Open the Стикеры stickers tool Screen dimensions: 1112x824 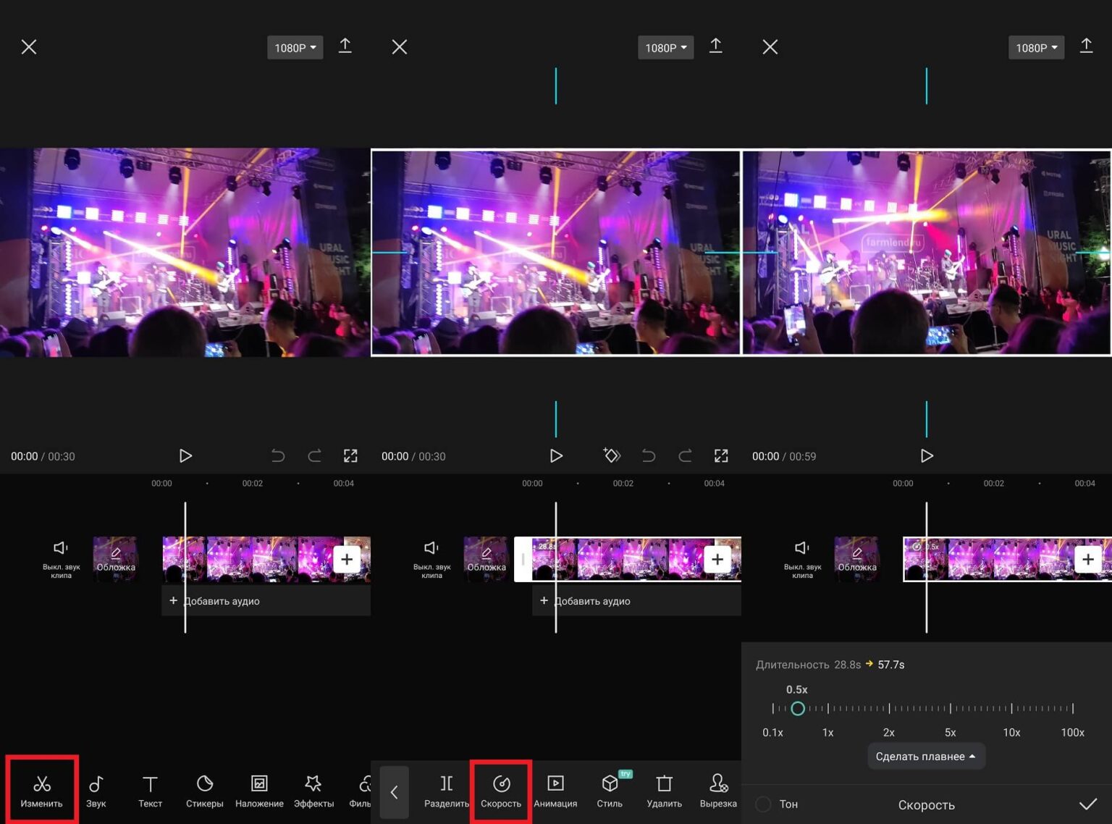click(x=204, y=789)
